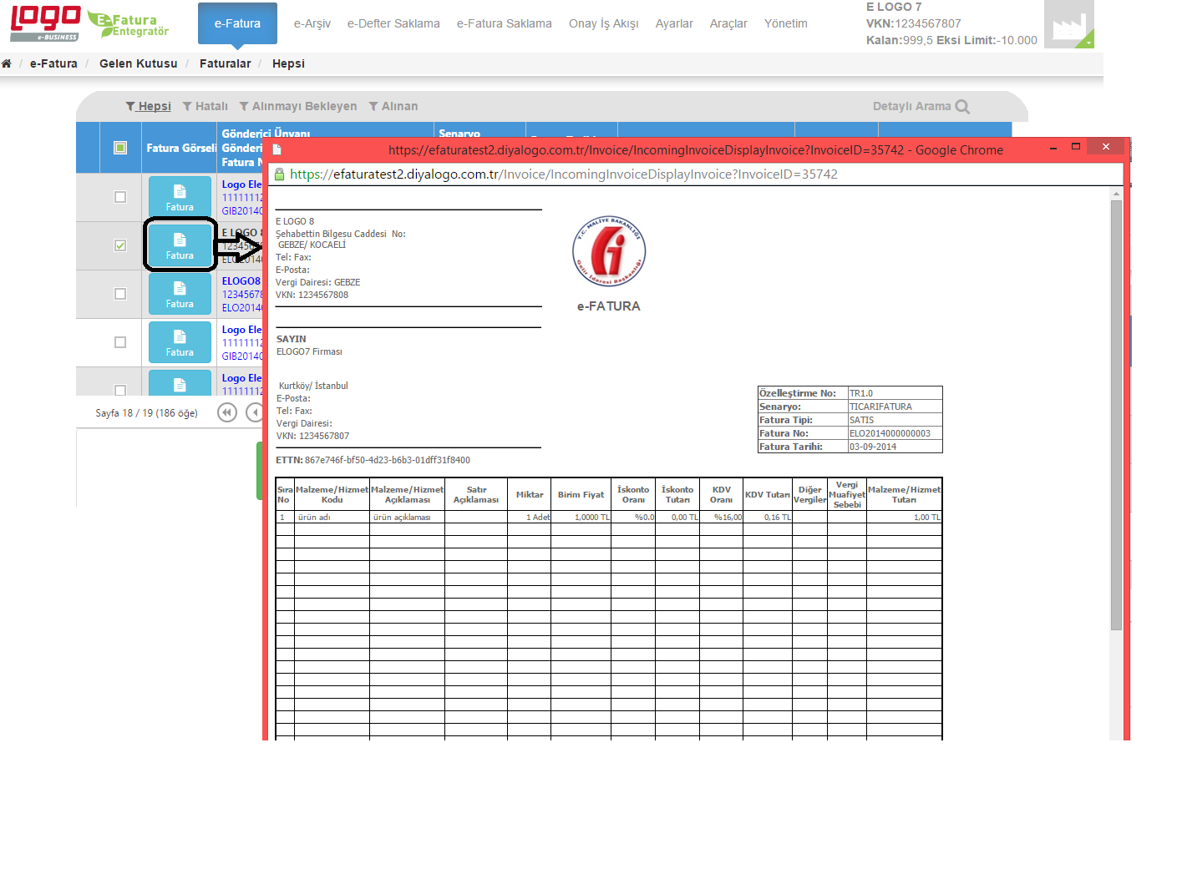Click the KDV Tutarı value 0,16 TL
1177x869 pixels.
pyautogui.click(x=778, y=518)
